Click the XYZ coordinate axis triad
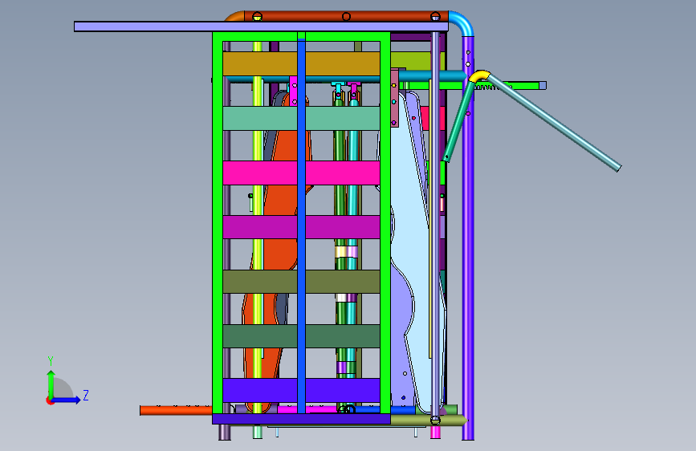The height and width of the screenshot is (451, 696). [67, 381]
